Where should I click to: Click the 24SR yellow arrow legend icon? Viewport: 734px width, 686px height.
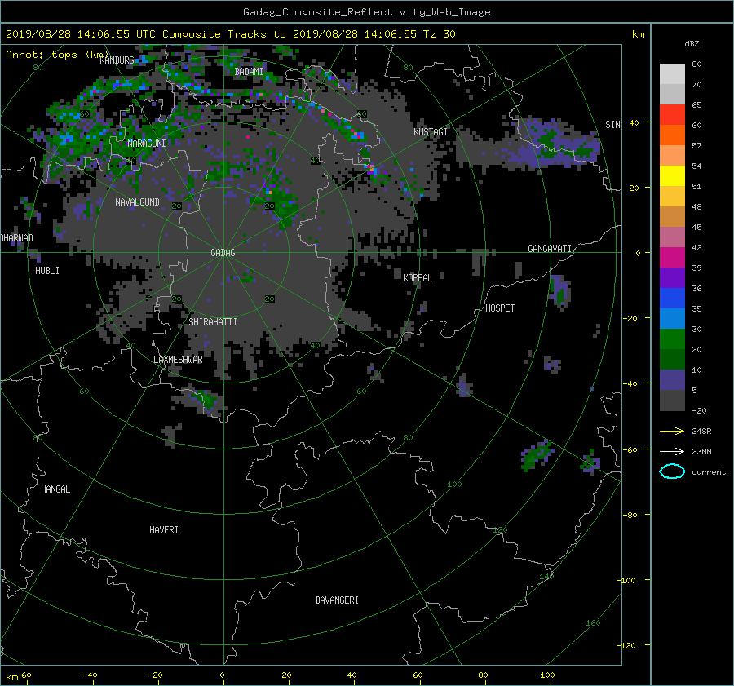coord(672,431)
